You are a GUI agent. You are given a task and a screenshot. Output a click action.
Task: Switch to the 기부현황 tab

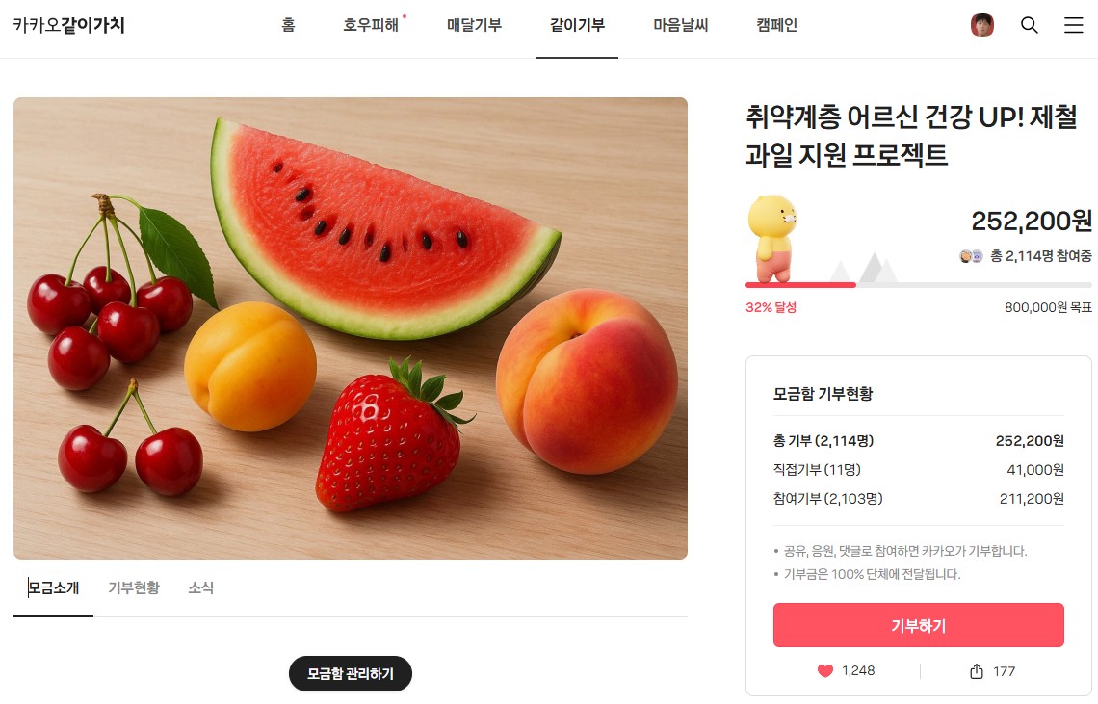coord(134,587)
